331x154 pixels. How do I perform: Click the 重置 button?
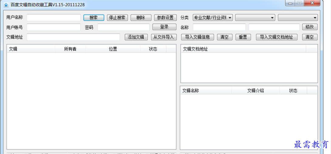pyautogui.click(x=243, y=37)
